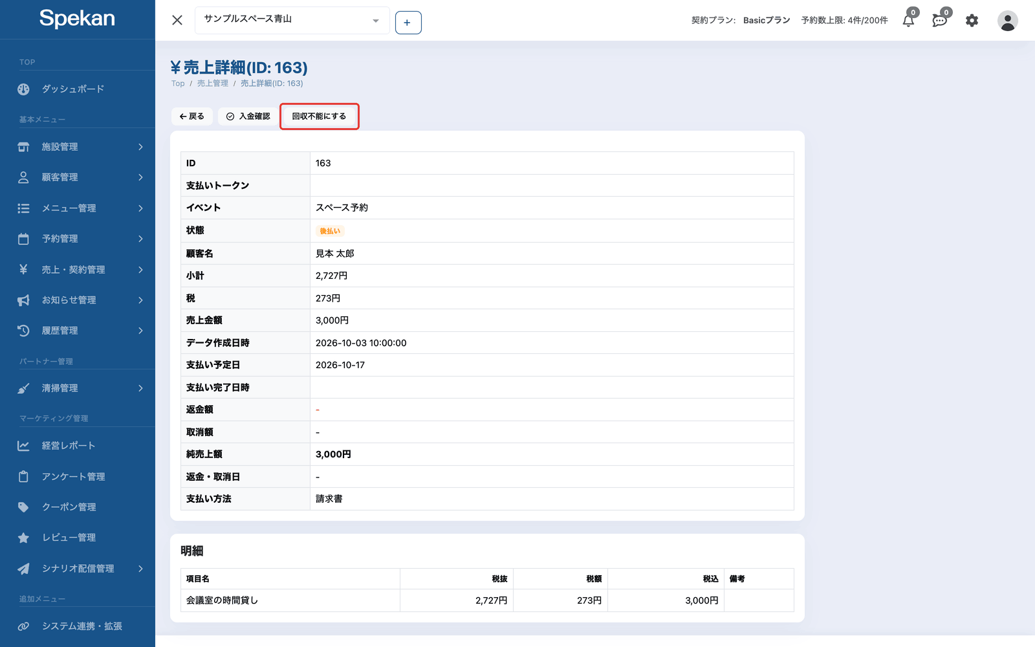Click the 施設管理 store icon
The width and height of the screenshot is (1035, 647).
23,147
